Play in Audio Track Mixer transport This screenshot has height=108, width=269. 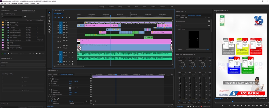(193, 106)
